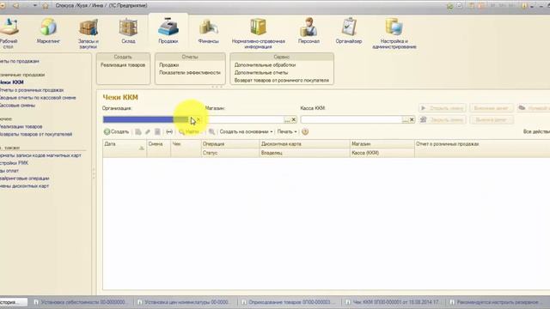This screenshot has height=309, width=550.
Task: Click the Внесение денег button
Action: coord(491,108)
